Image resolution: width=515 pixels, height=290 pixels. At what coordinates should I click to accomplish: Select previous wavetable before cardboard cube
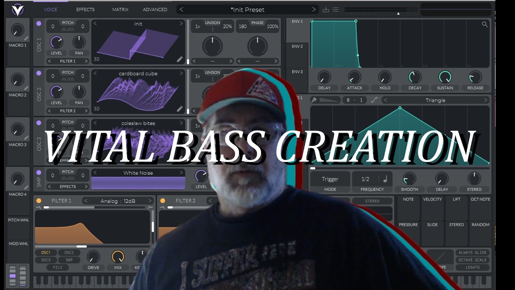(x=95, y=73)
